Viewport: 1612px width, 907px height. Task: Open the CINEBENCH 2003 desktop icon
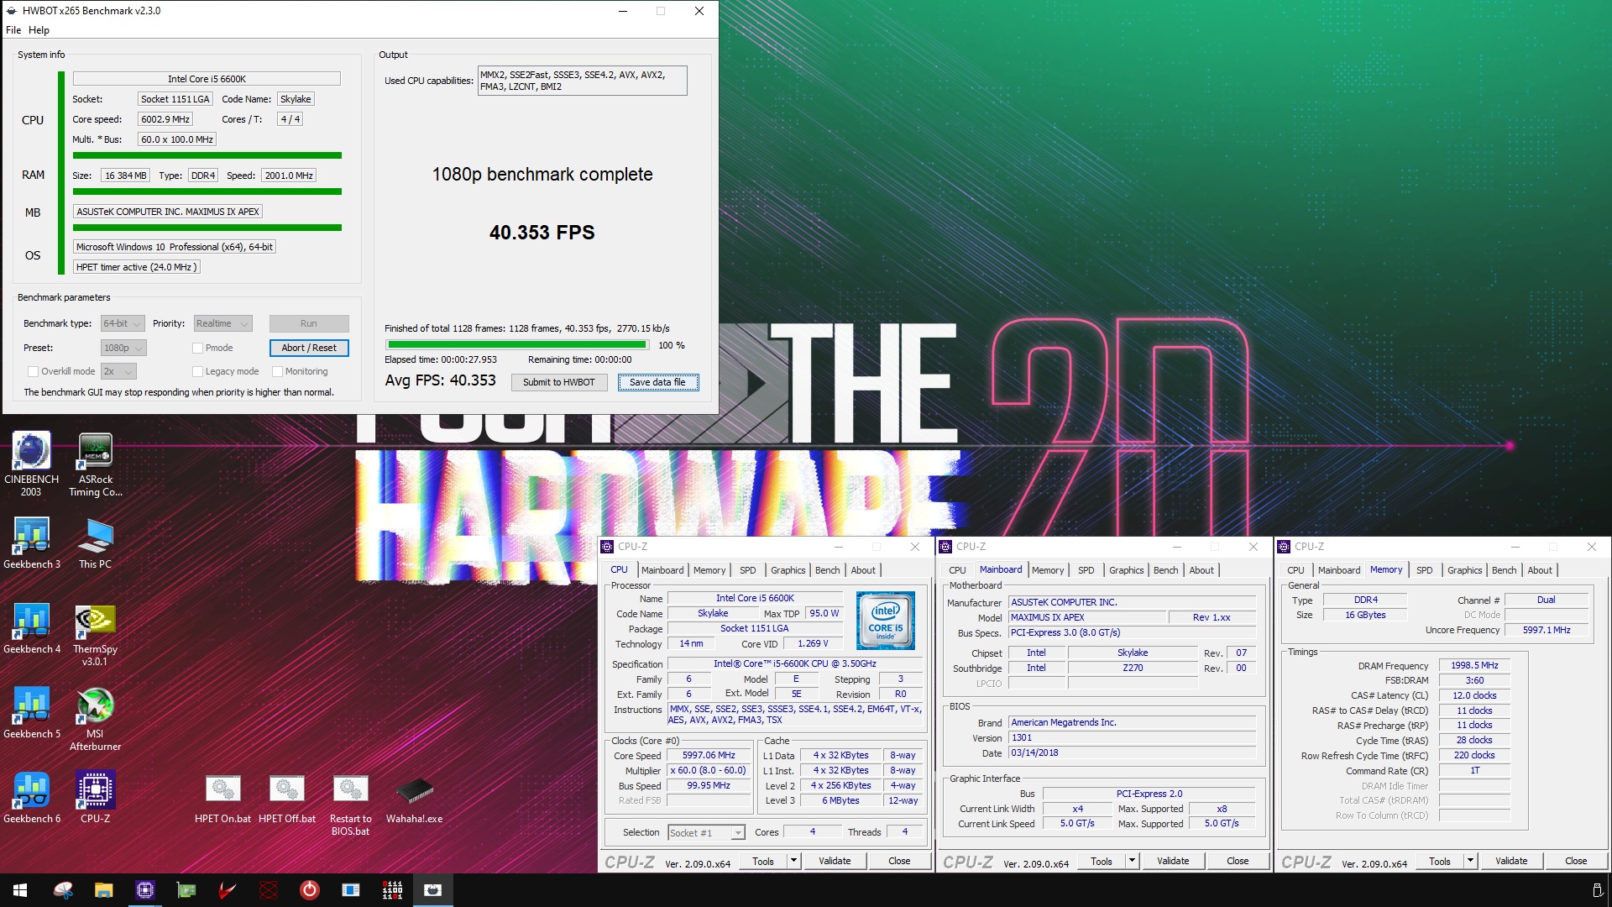[32, 464]
